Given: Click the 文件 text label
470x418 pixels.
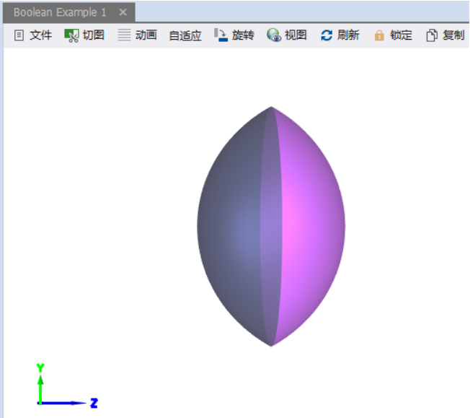Looking at the screenshot, I should tap(41, 35).
